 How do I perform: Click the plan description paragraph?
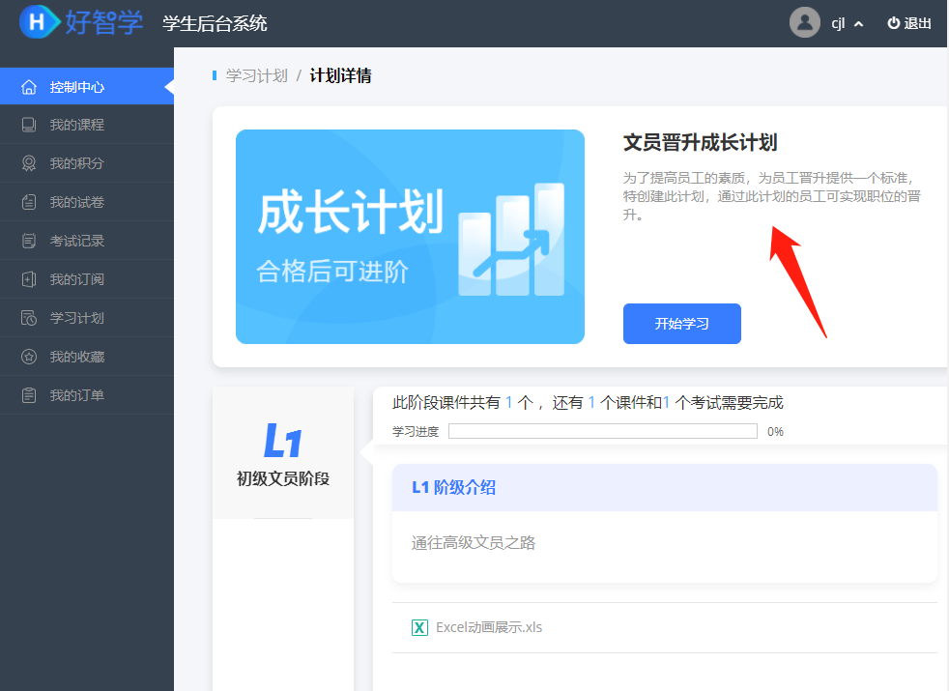coord(772,196)
